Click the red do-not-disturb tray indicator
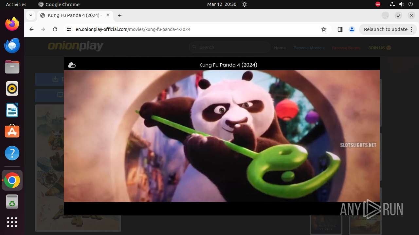The height and width of the screenshot is (235, 419). [378, 4]
